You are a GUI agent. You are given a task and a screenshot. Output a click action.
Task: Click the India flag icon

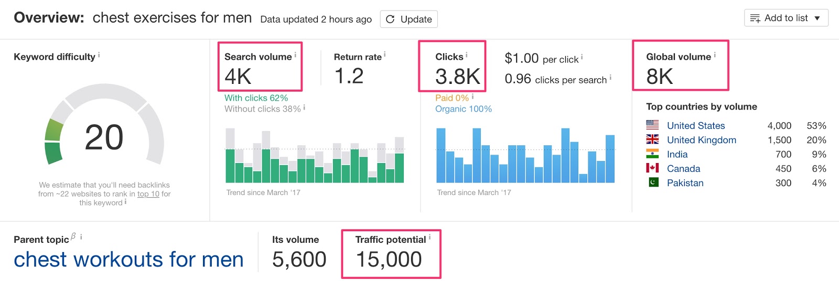652,154
